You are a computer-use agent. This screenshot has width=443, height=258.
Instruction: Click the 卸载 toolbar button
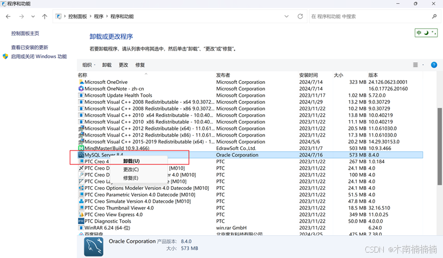[x=107, y=65]
